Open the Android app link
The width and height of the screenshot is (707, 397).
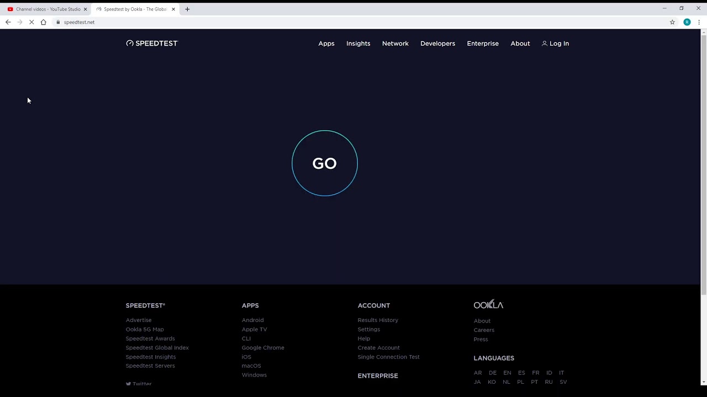(252, 320)
